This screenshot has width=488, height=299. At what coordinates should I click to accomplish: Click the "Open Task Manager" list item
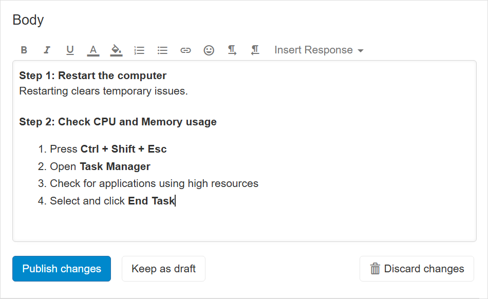coord(100,166)
